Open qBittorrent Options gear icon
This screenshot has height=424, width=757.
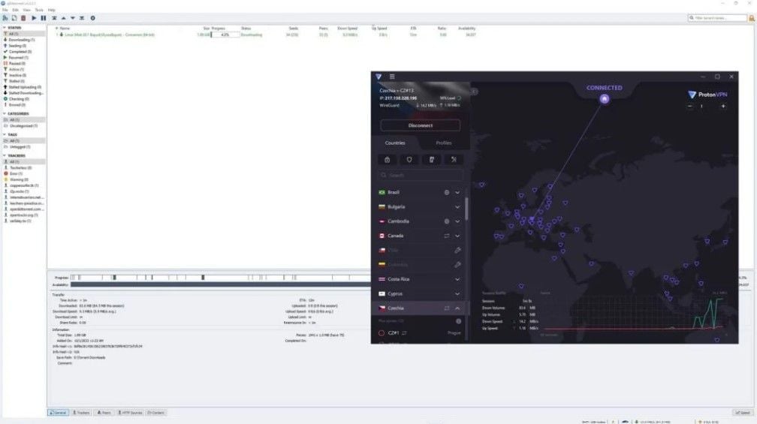point(92,18)
